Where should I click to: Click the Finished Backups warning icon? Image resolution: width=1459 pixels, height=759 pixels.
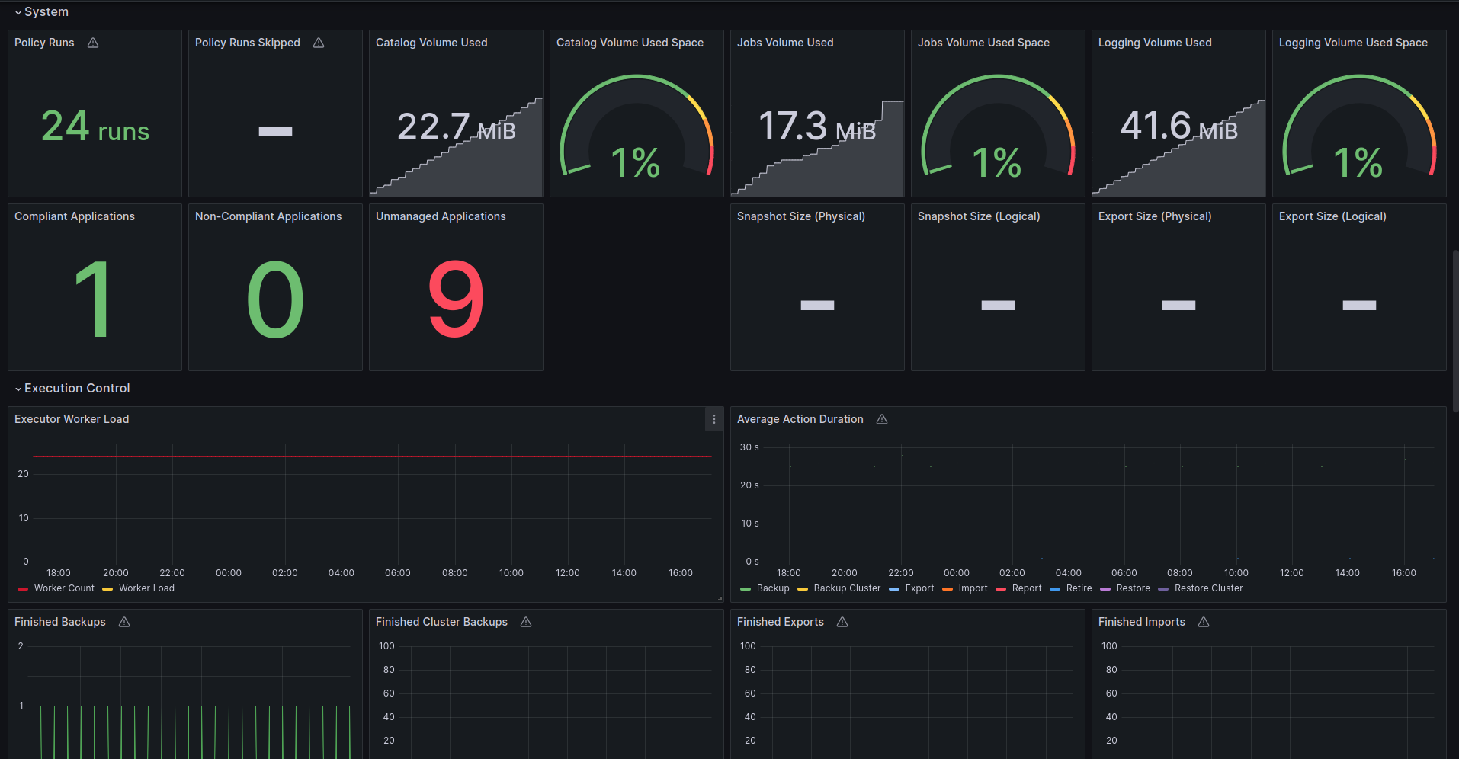pyautogui.click(x=124, y=622)
